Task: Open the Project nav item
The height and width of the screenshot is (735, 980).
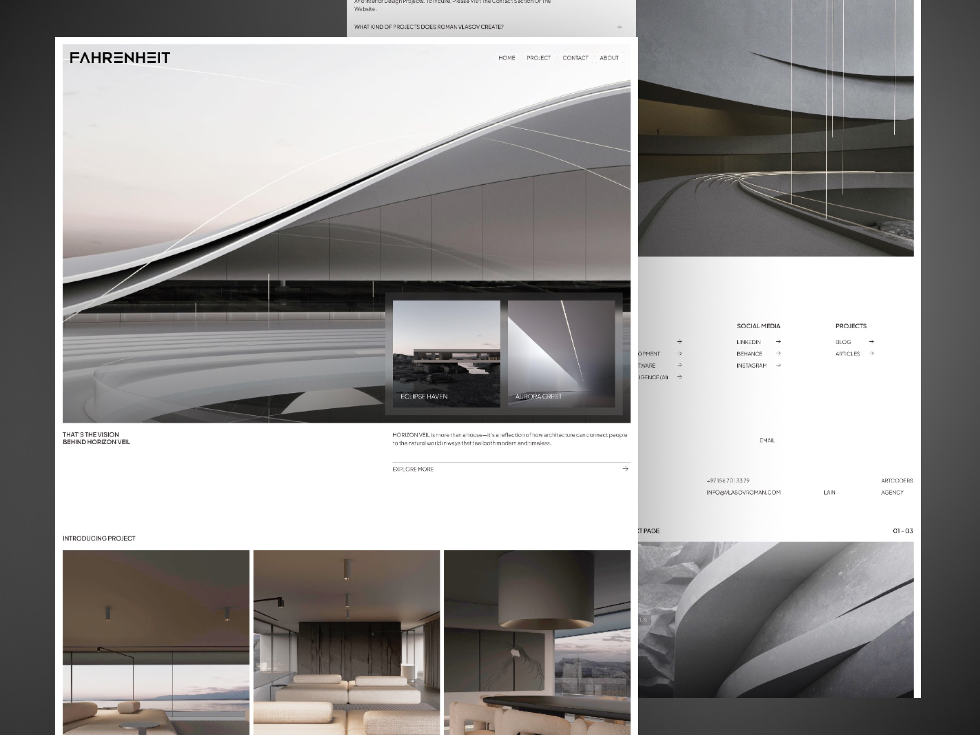Action: (538, 58)
